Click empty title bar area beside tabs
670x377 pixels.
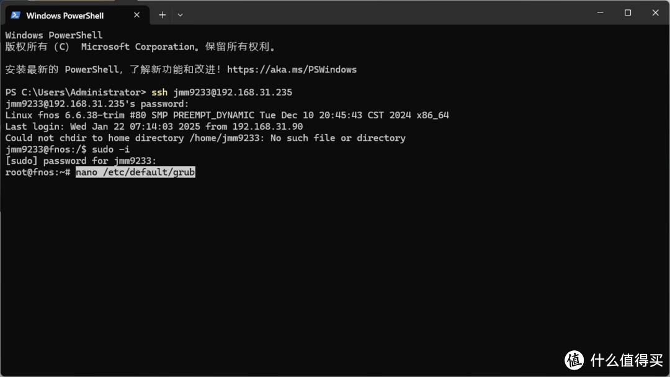pos(385,13)
